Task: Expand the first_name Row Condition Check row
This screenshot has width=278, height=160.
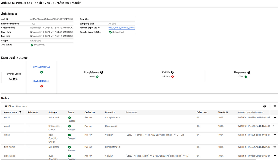Action: (x=275, y=155)
